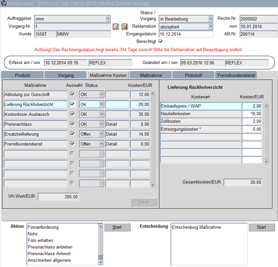Click the edit note icon beside Vorgang-Nr.
This screenshot has width=278, height=267.
tap(115, 27)
